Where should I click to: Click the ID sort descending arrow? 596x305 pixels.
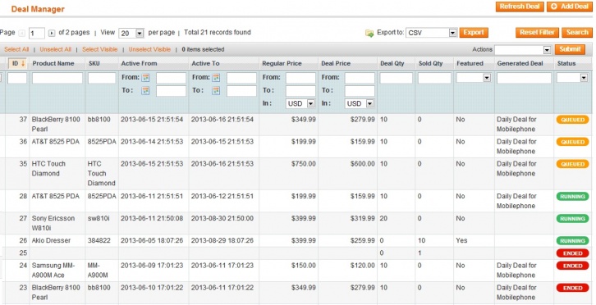coord(23,63)
